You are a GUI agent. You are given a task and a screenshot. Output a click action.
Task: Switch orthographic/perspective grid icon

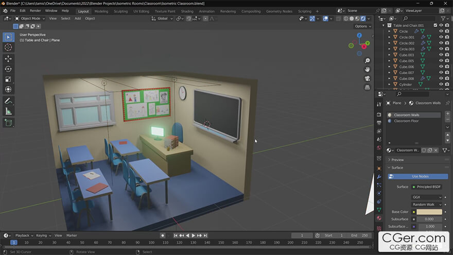tap(367, 87)
